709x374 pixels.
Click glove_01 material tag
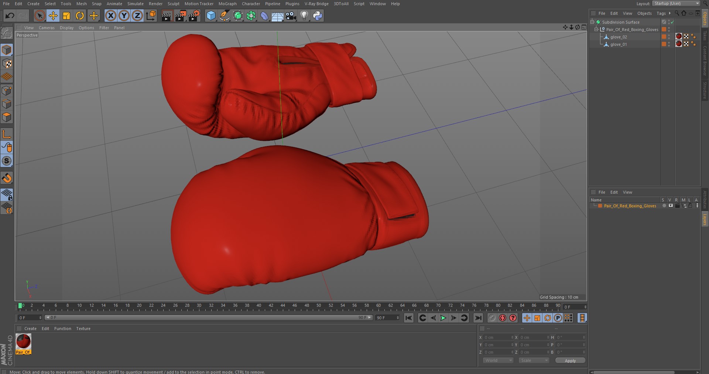[x=679, y=44]
